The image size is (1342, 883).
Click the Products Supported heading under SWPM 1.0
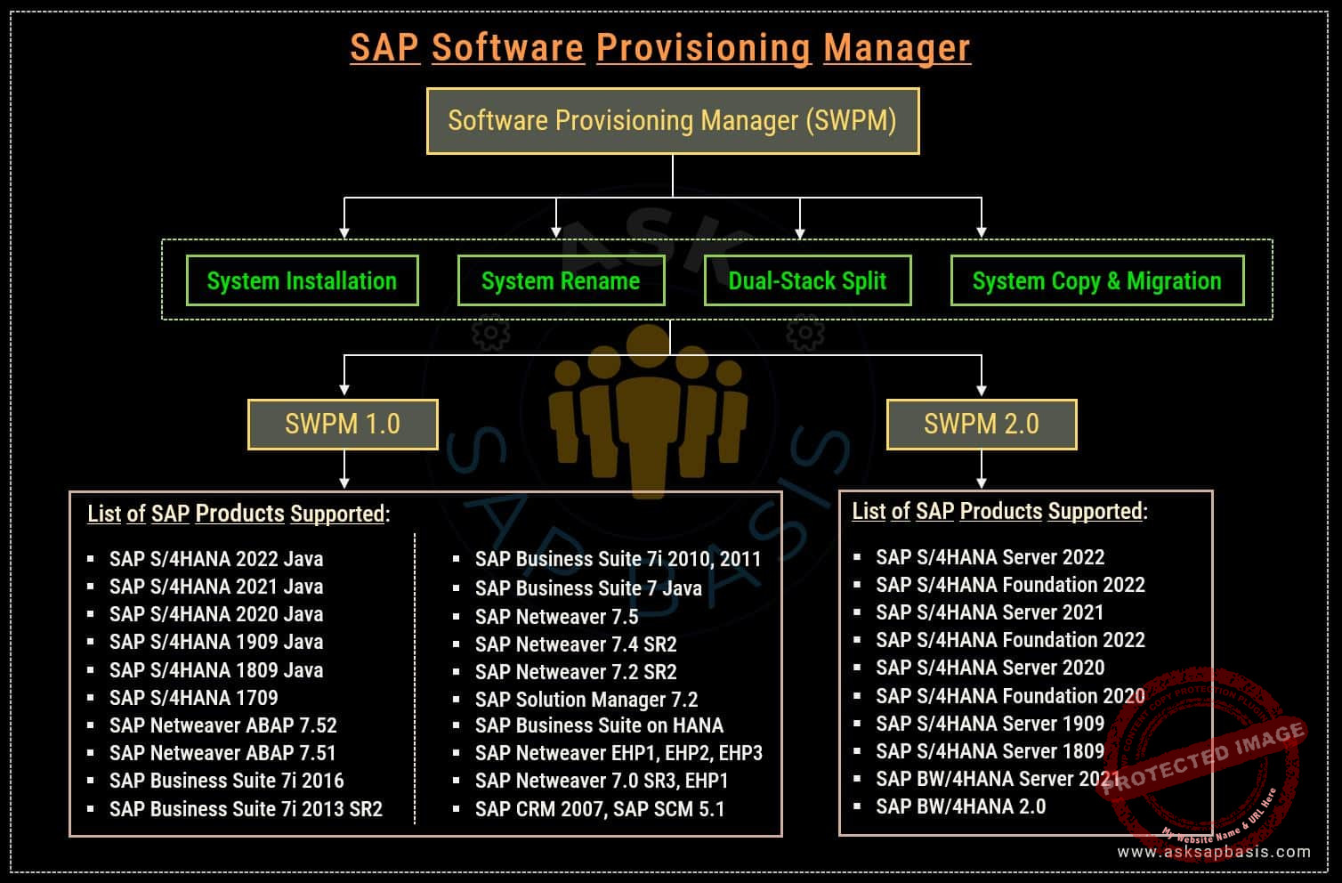coord(238,514)
